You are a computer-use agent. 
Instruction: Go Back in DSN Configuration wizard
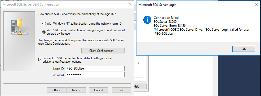tap(56, 90)
